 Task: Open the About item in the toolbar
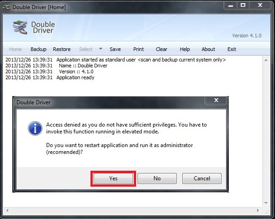pyautogui.click(x=208, y=49)
